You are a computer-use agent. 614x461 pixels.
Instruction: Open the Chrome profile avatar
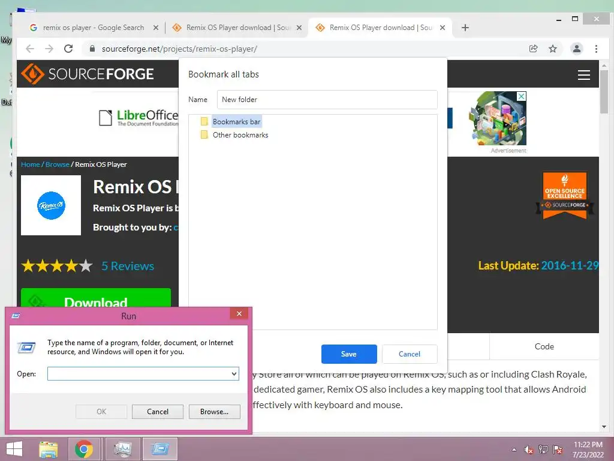(x=576, y=49)
